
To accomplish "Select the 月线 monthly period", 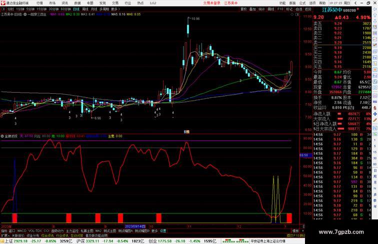I will (x=94, y=9).
